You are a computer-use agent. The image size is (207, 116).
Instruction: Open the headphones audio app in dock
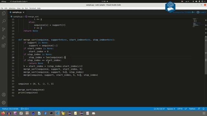tap(9, 113)
